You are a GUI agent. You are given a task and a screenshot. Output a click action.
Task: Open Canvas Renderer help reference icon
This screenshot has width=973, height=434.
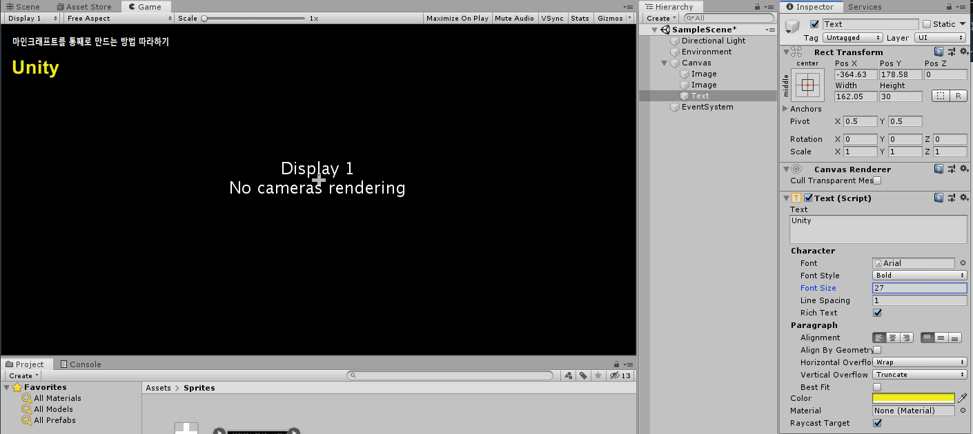pos(938,169)
